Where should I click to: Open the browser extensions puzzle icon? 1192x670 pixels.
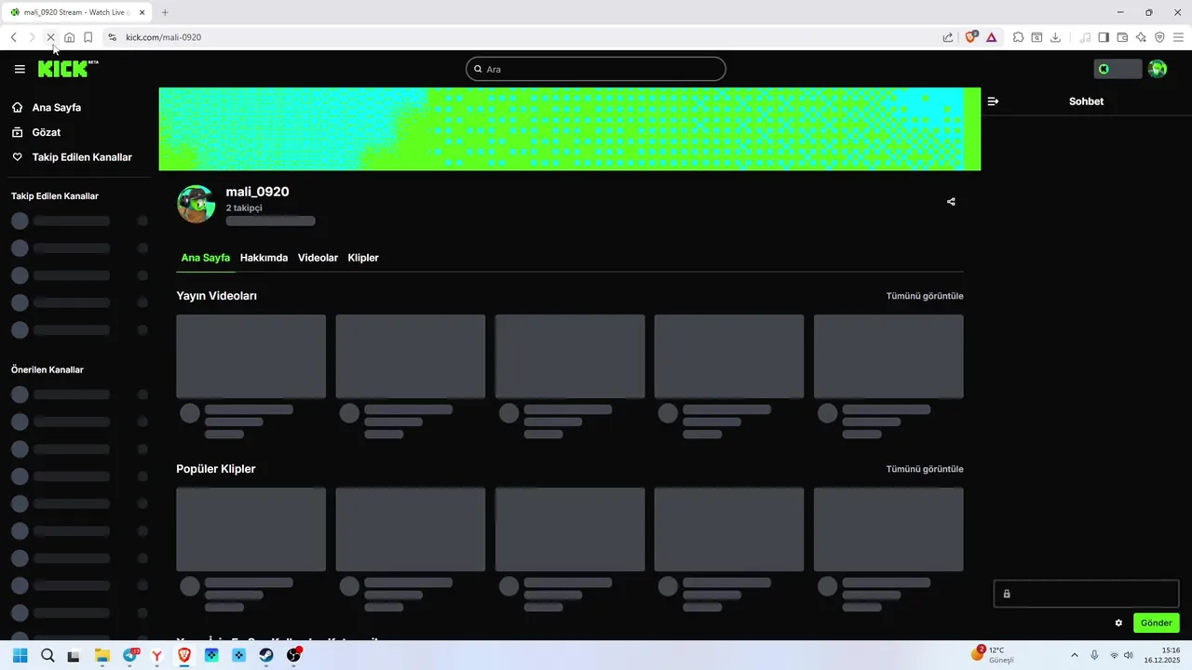point(1018,37)
